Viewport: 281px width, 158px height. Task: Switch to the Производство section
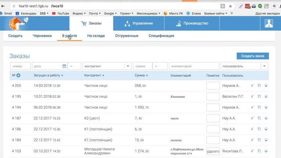point(192,23)
